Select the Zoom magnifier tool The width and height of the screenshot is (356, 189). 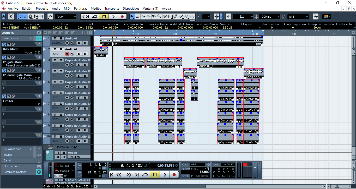[x=160, y=17]
